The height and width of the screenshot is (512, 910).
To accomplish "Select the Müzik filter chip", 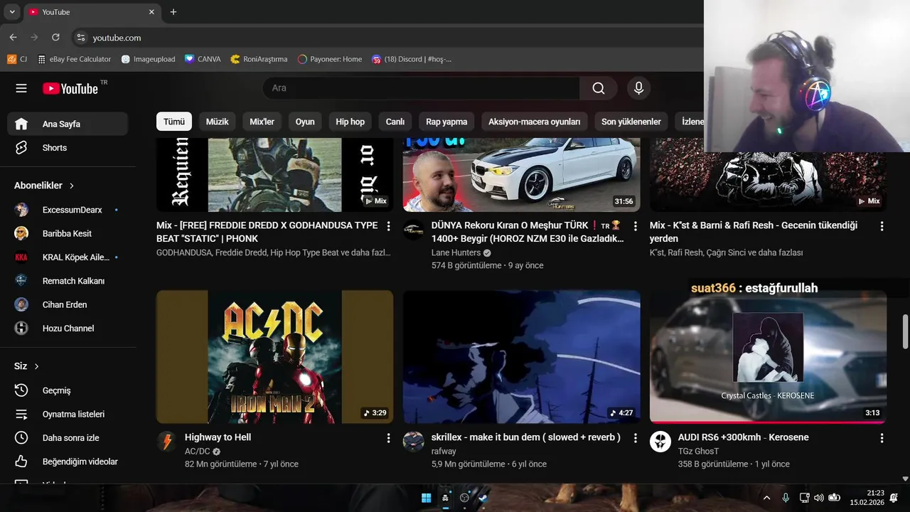I will (x=217, y=122).
